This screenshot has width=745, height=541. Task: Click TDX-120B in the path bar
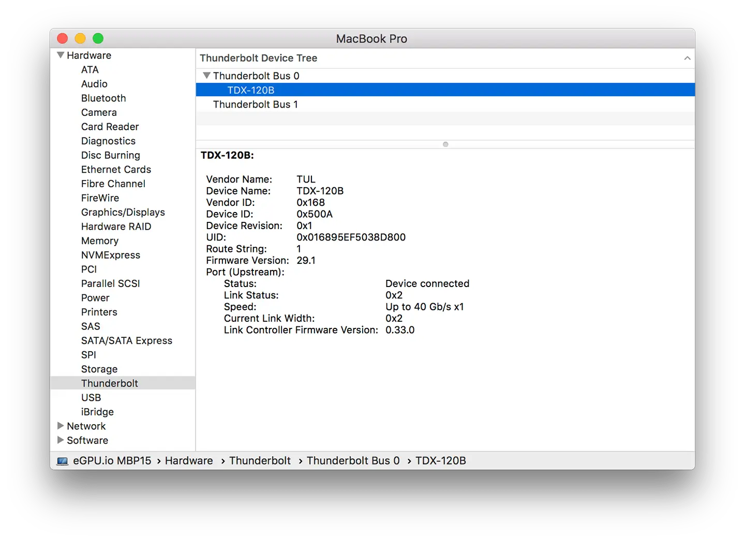440,461
